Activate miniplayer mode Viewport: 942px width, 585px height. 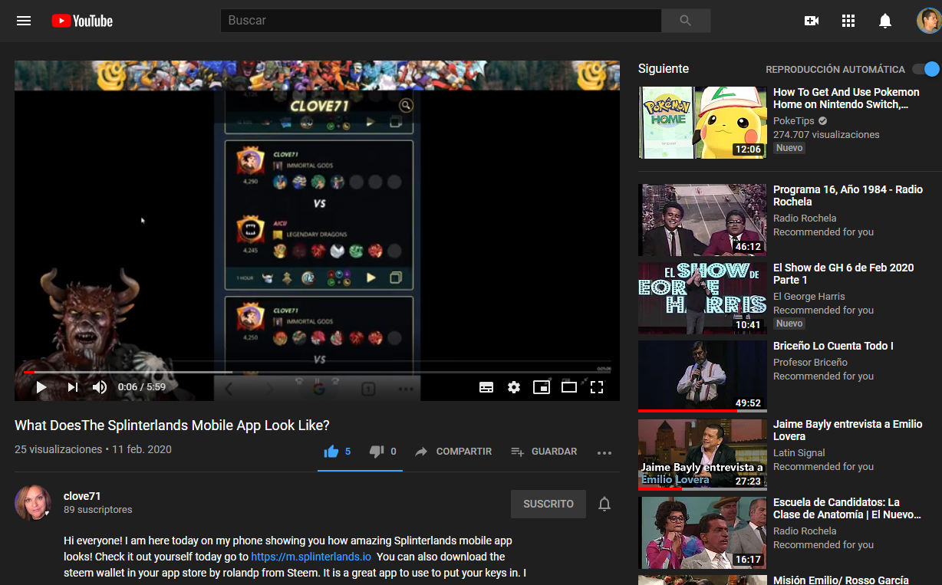pyautogui.click(x=542, y=387)
